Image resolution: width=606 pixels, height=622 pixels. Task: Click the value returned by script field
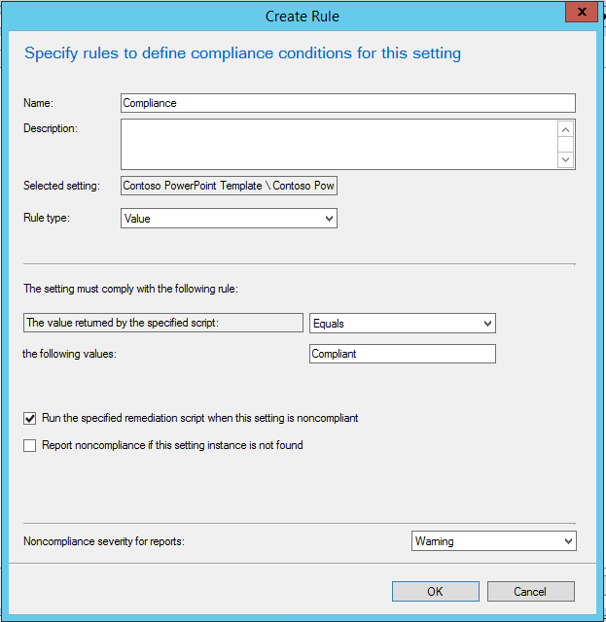(x=163, y=324)
